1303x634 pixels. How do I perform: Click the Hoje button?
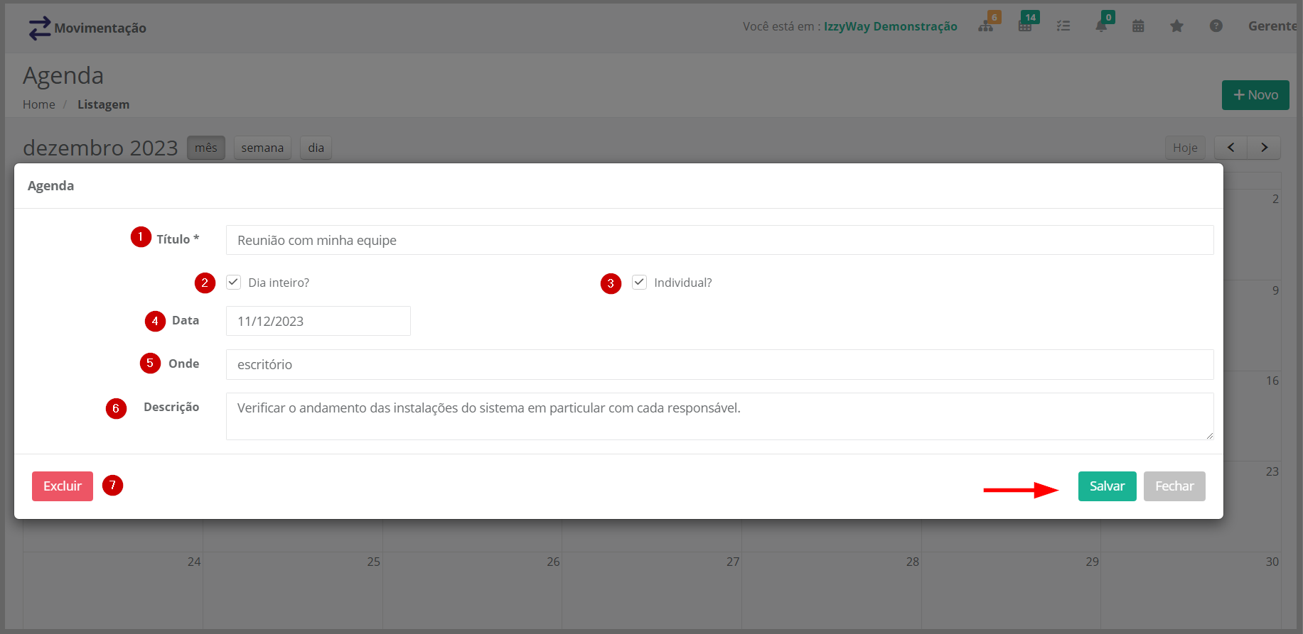coord(1185,148)
